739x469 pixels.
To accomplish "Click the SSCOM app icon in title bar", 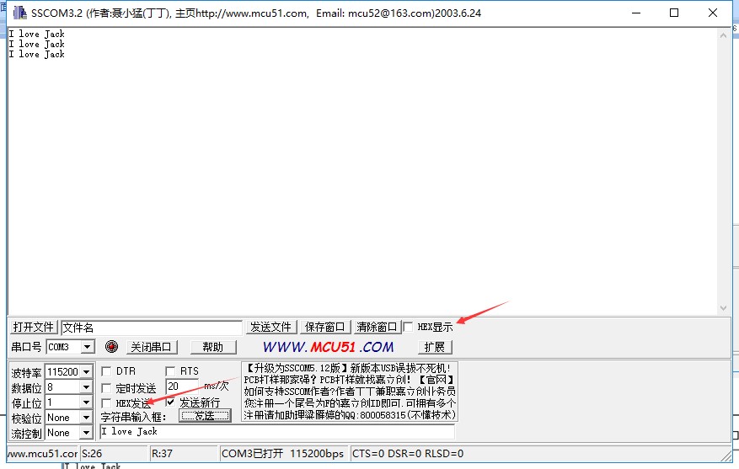I will [19, 13].
